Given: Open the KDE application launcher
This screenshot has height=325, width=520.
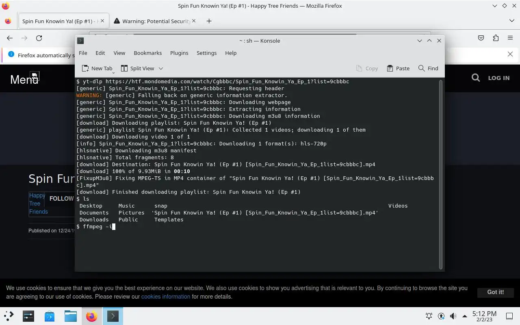Looking at the screenshot, I should (9, 316).
